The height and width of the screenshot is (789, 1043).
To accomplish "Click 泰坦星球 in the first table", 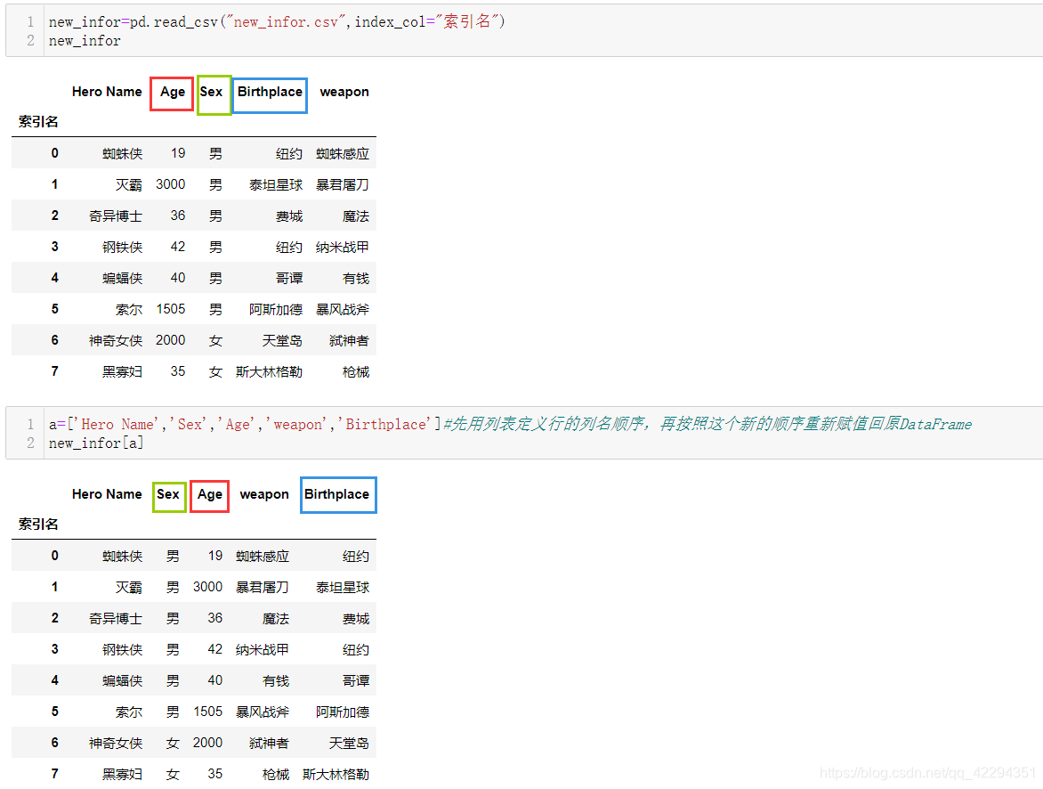I will tap(276, 184).
